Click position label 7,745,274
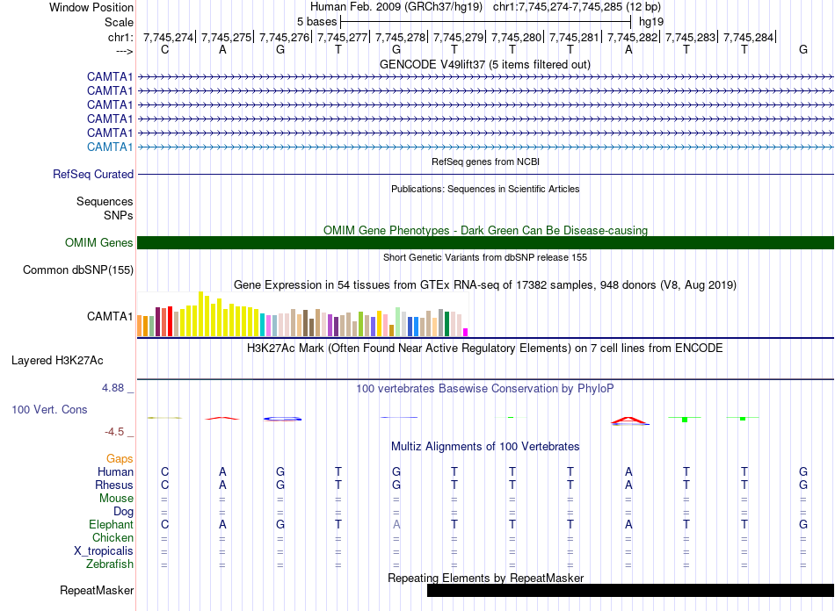The height and width of the screenshot is (611, 835). coord(168,37)
